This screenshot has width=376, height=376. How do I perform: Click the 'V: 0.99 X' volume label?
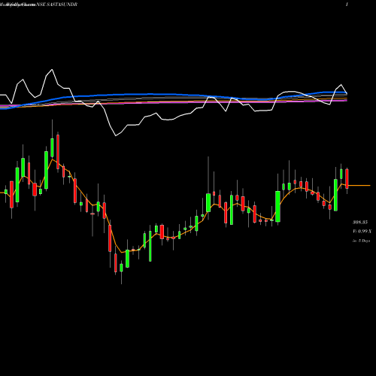tap(362, 231)
